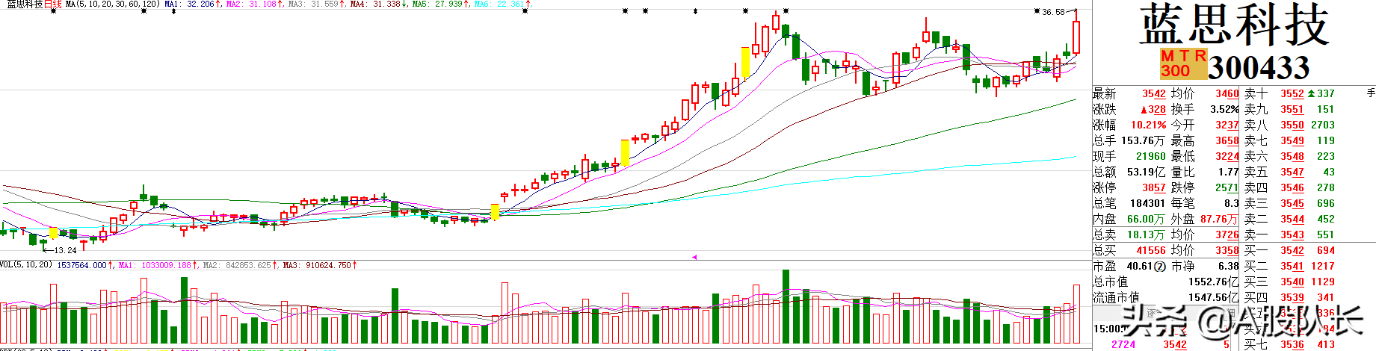Click the large 蓝思科技 stock title
Viewport: 1376px width, 351px height.
point(1235,25)
